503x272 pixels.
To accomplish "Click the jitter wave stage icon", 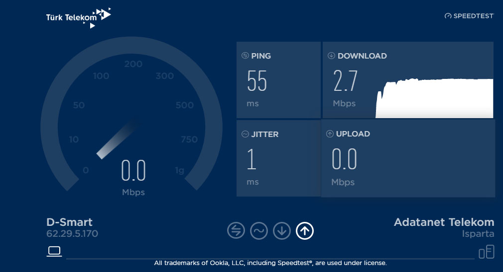I will tap(259, 230).
